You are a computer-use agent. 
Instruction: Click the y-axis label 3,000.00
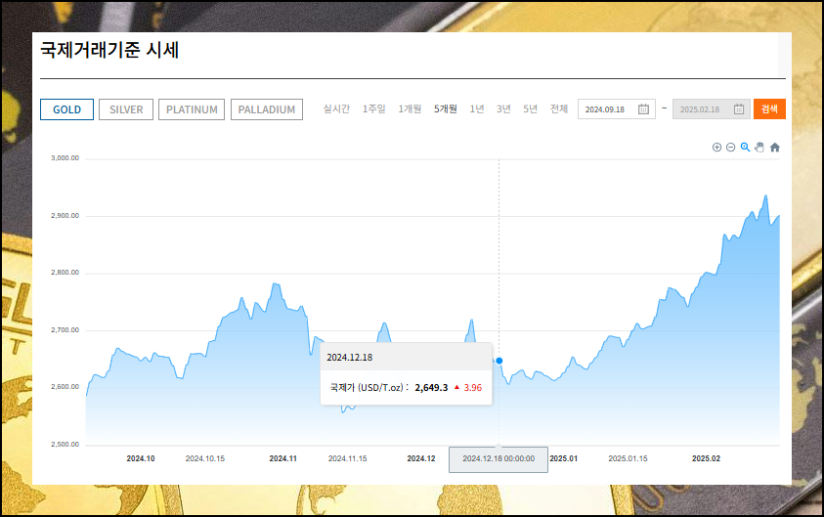click(x=65, y=158)
